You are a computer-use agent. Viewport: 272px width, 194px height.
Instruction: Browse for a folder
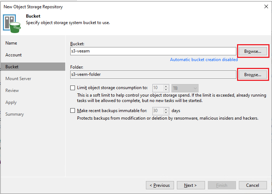[253, 75]
